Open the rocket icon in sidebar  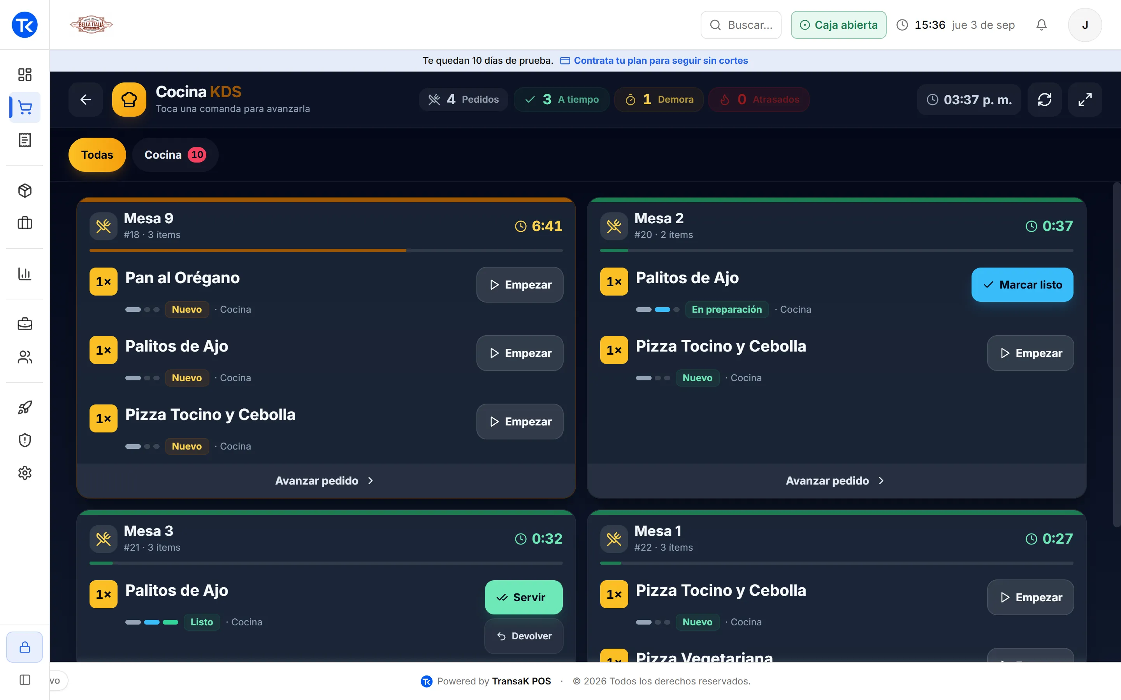click(x=25, y=408)
